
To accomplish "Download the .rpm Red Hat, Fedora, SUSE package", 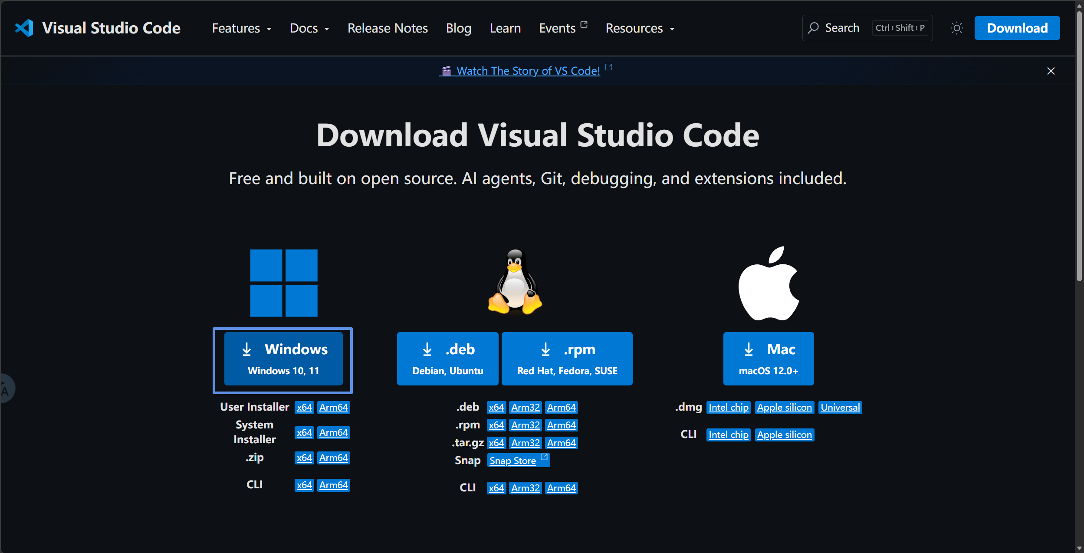I will 567,359.
